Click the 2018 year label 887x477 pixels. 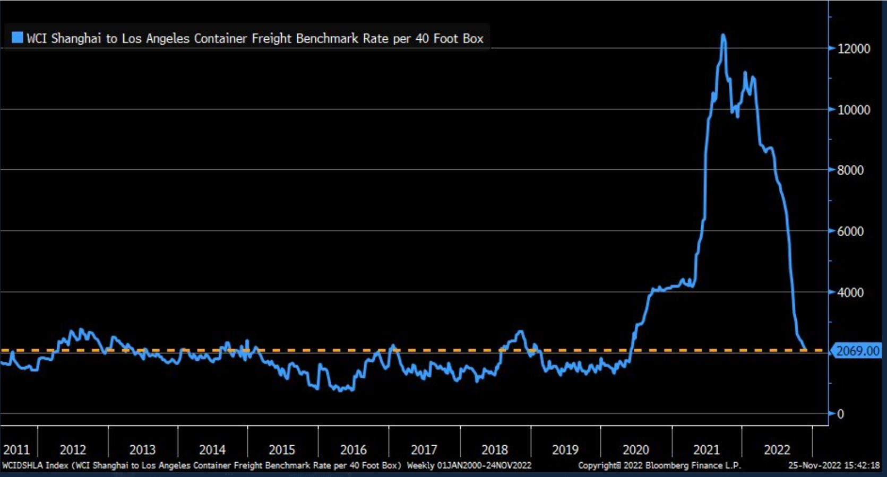494,450
